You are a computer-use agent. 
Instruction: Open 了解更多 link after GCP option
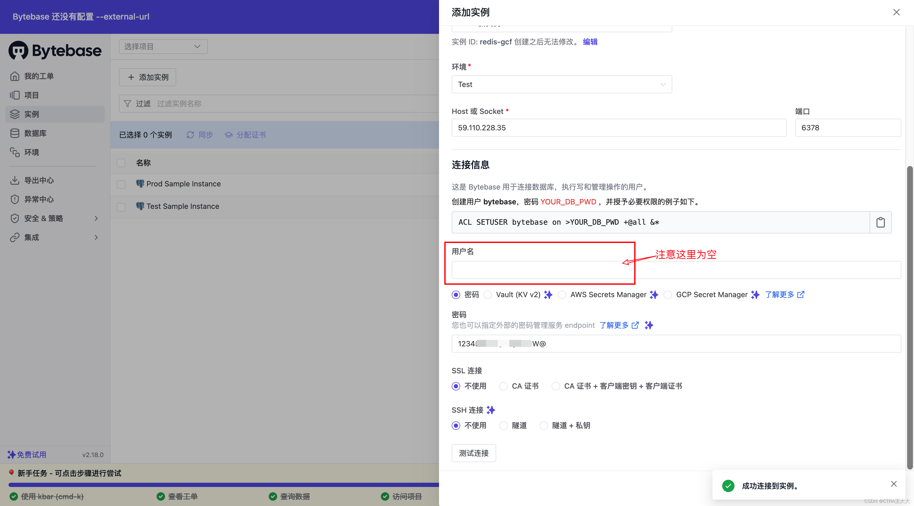[784, 295]
